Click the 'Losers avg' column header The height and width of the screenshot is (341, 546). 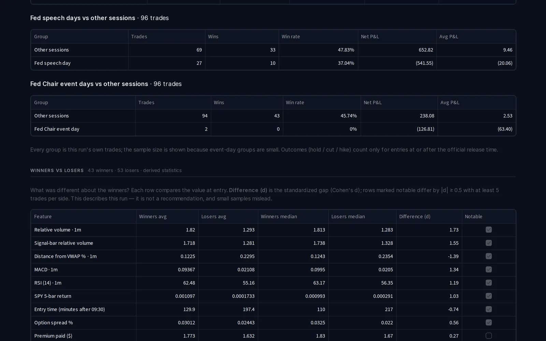[x=214, y=217]
